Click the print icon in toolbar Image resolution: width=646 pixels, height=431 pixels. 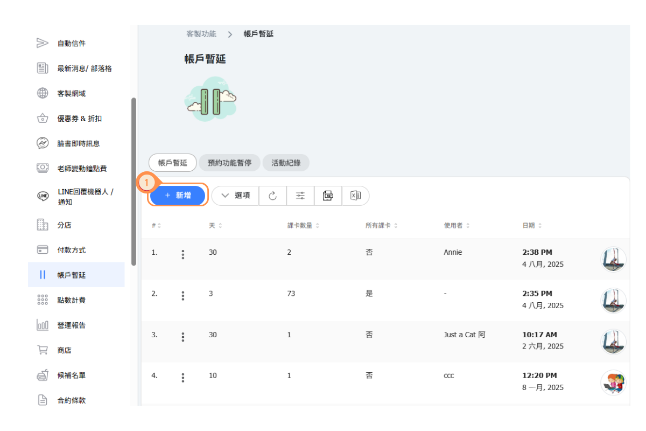pos(328,196)
